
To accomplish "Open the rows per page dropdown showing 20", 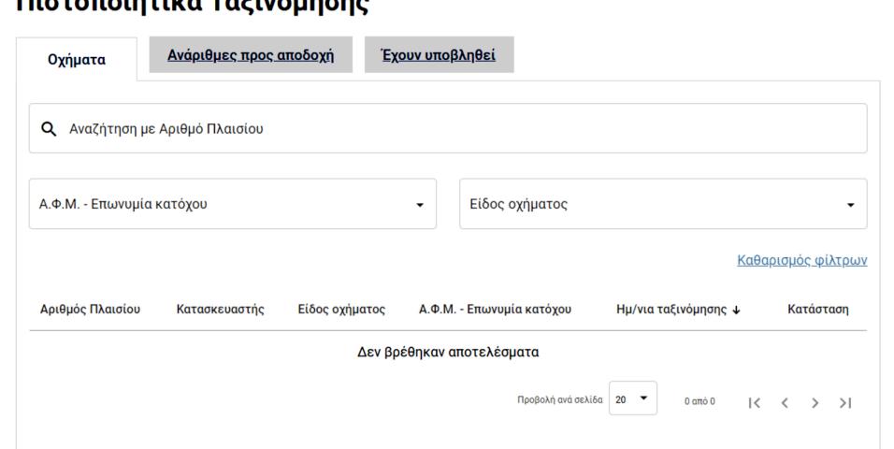I will point(633,398).
